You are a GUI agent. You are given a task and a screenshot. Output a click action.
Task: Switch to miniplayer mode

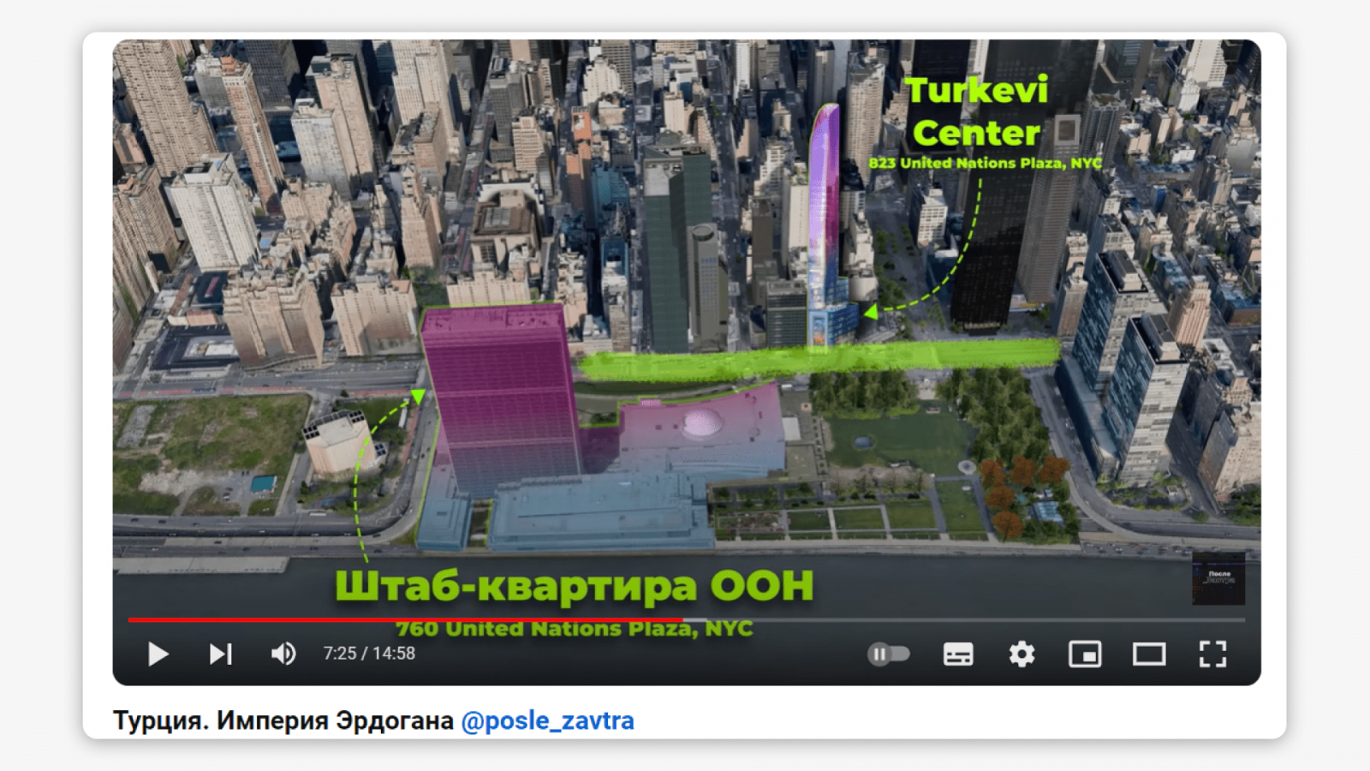tap(1085, 654)
